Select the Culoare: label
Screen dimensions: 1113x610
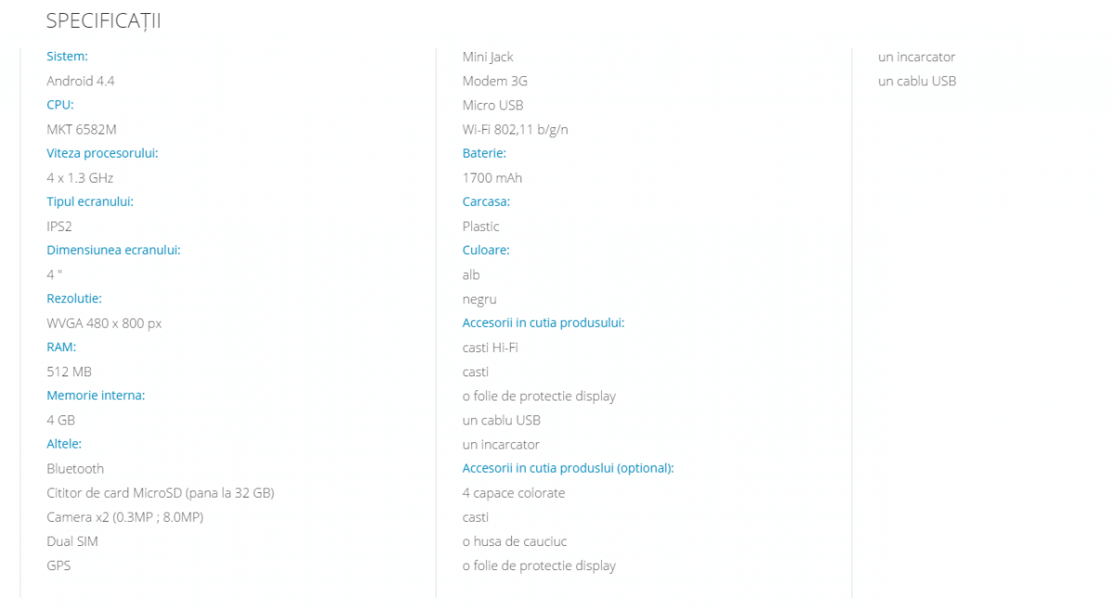point(486,250)
